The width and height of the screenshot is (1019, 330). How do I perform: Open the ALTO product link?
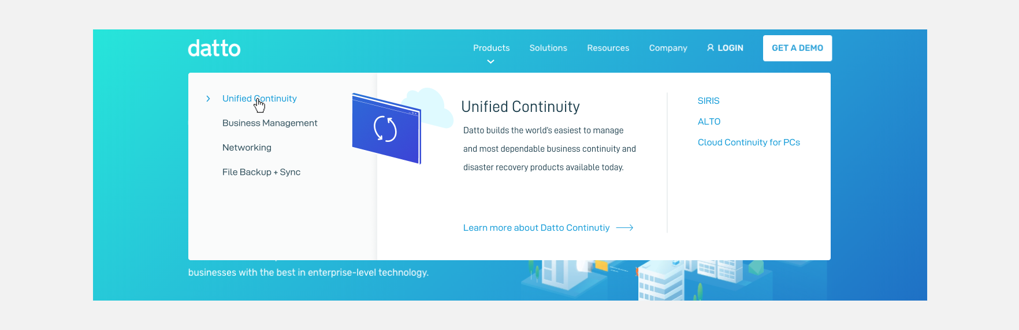coord(709,122)
